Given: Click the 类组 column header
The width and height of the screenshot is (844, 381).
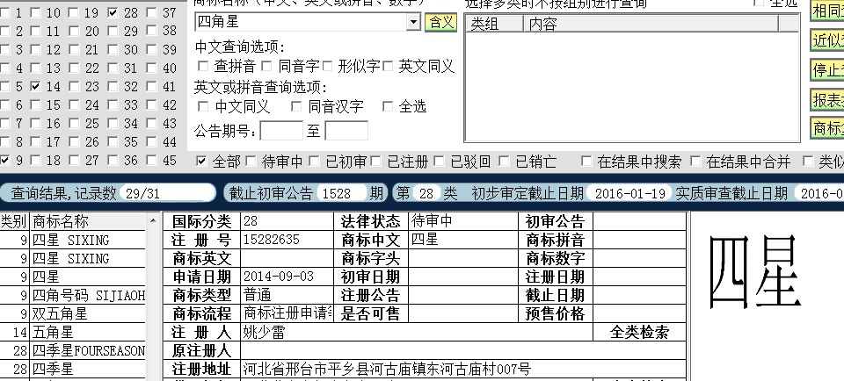Looking at the screenshot, I should click(495, 24).
